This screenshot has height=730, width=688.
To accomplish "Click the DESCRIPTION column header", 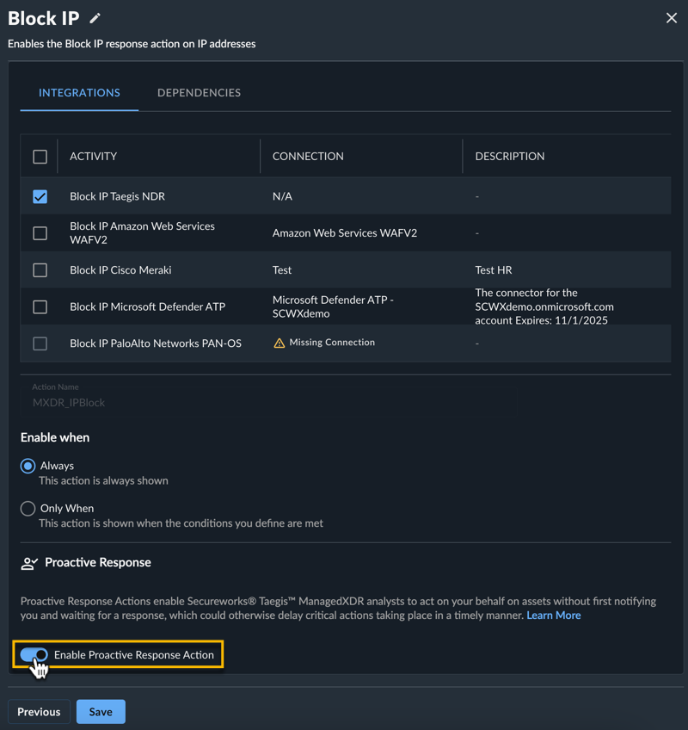I will (x=510, y=157).
